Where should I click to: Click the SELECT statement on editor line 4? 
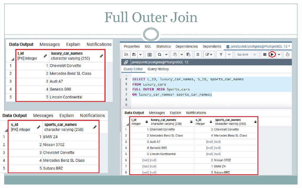click(188, 79)
